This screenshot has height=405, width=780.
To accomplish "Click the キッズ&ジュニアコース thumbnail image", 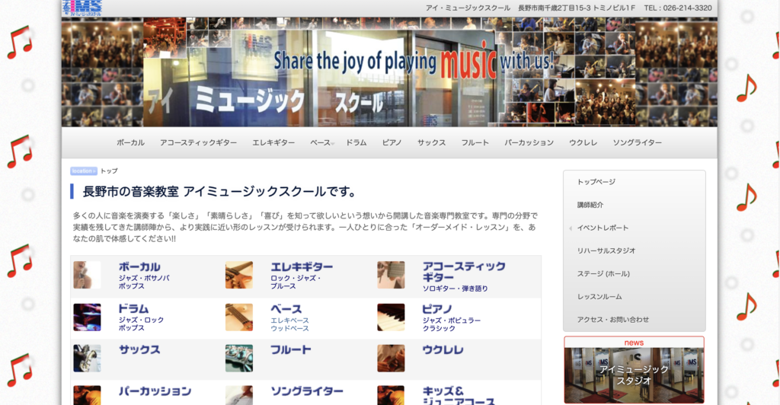I will [391, 396].
